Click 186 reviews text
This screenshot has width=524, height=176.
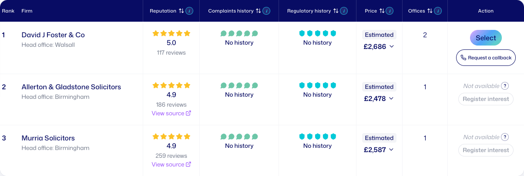click(171, 104)
